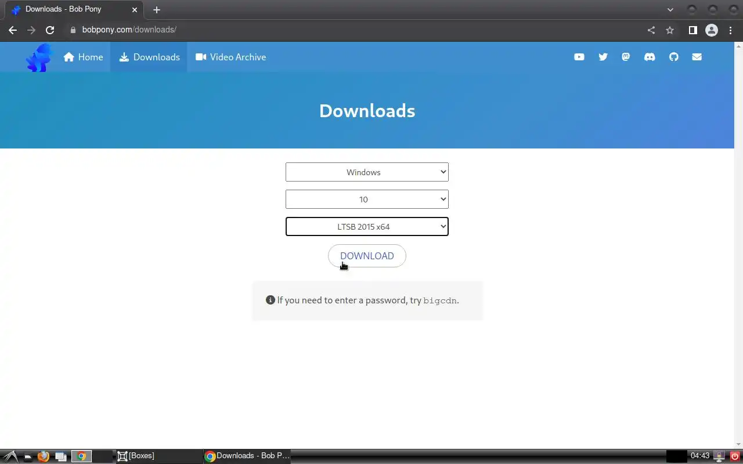This screenshot has height=464, width=743.
Task: Reload the page
Action: click(50, 30)
